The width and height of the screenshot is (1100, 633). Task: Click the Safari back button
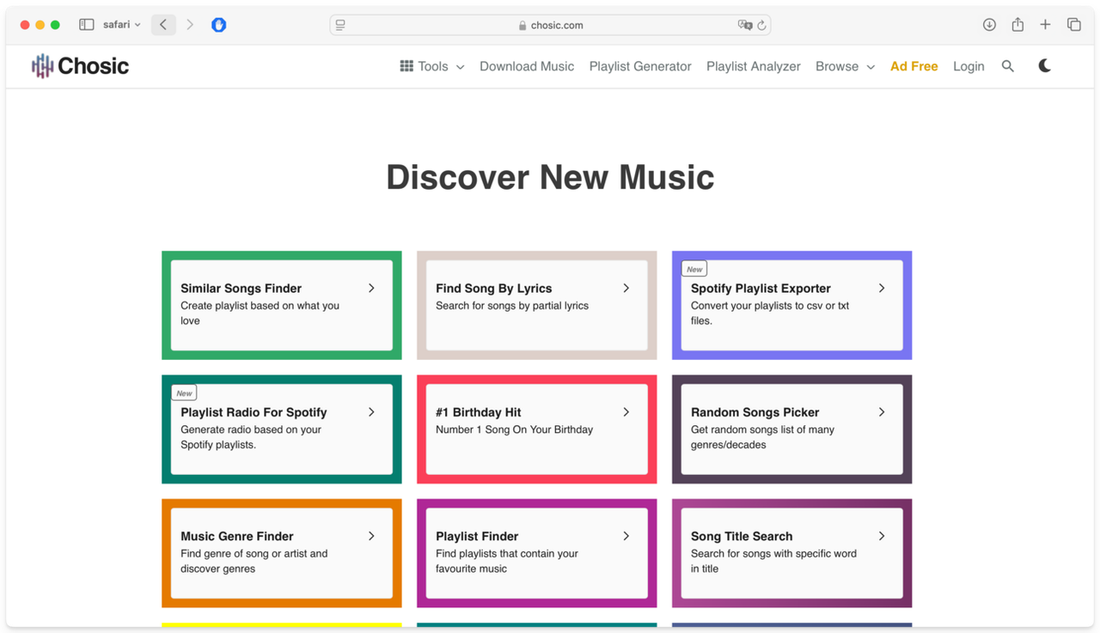163,25
